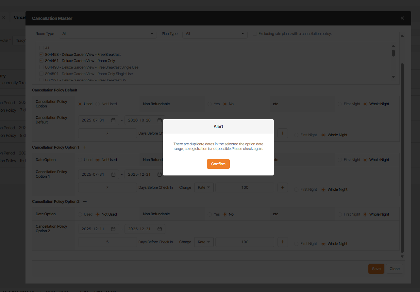The image size is (420, 292).
Task: Click the Option 1 charge value field 100
Action: pos(245,187)
